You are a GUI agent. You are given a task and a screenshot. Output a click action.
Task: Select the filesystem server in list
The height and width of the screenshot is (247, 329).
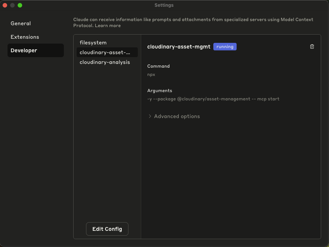pyautogui.click(x=93, y=42)
